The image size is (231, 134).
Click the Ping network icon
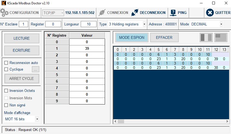point(173,13)
